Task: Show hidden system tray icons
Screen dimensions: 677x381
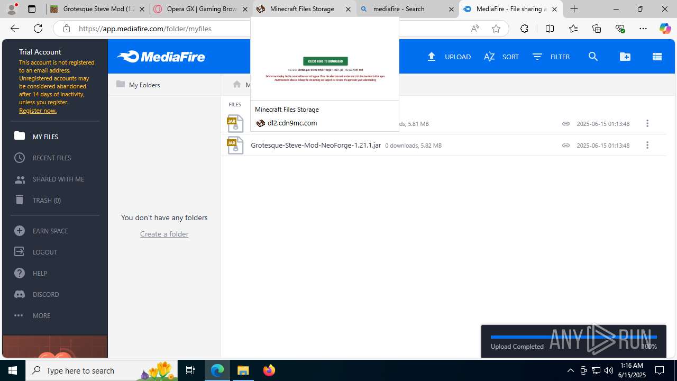Action: click(570, 370)
